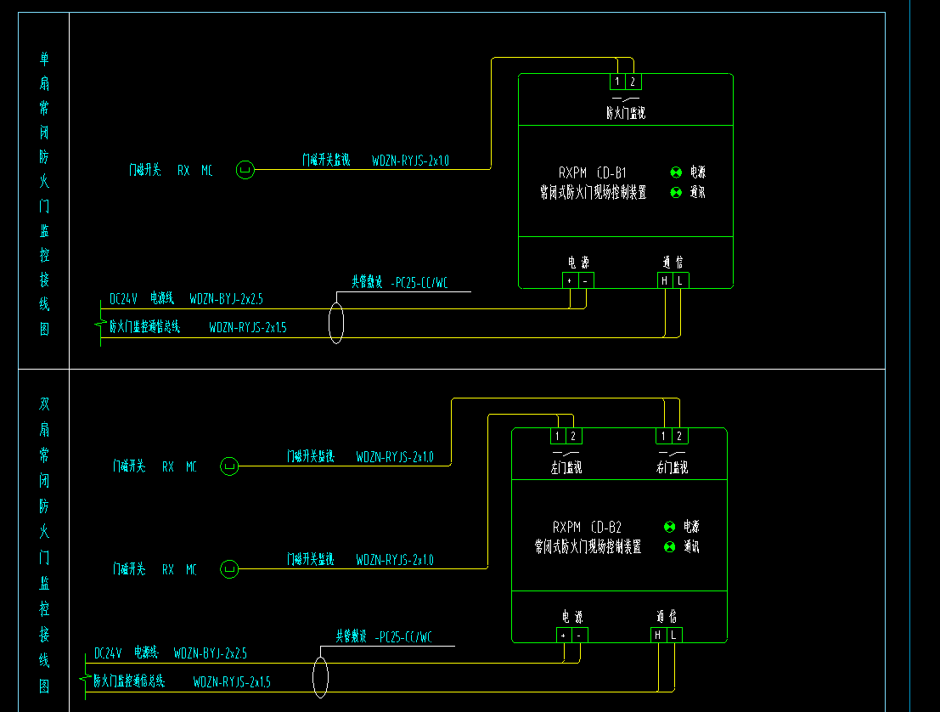Select 共管敷设 -PC25-CC/WC text in the single-door diagram
This screenshot has height=712, width=940.
pyautogui.click(x=399, y=282)
